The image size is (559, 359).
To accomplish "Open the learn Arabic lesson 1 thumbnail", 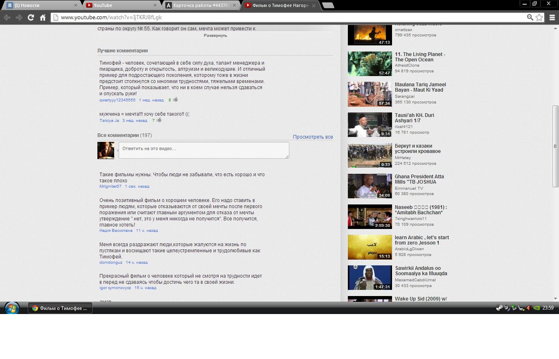I will [x=370, y=247].
